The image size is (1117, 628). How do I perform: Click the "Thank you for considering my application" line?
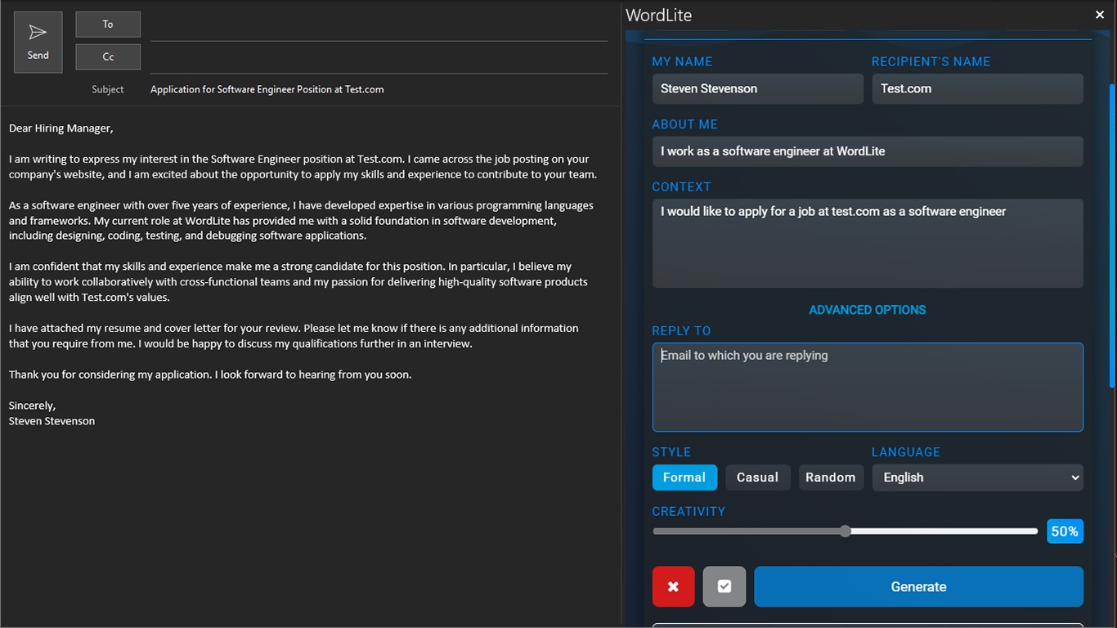coord(210,375)
